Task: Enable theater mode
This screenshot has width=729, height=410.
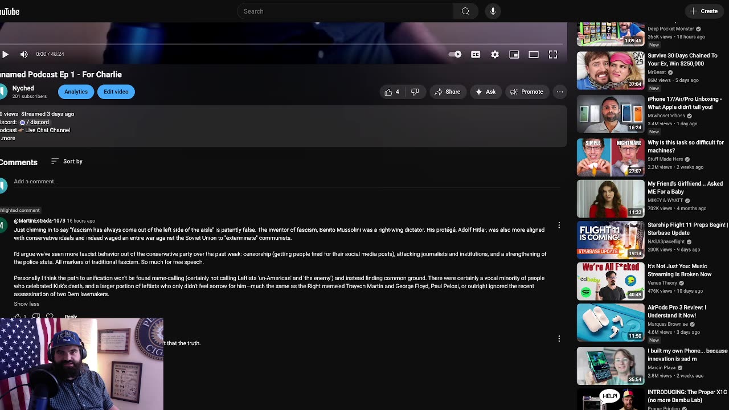Action: 534,54
